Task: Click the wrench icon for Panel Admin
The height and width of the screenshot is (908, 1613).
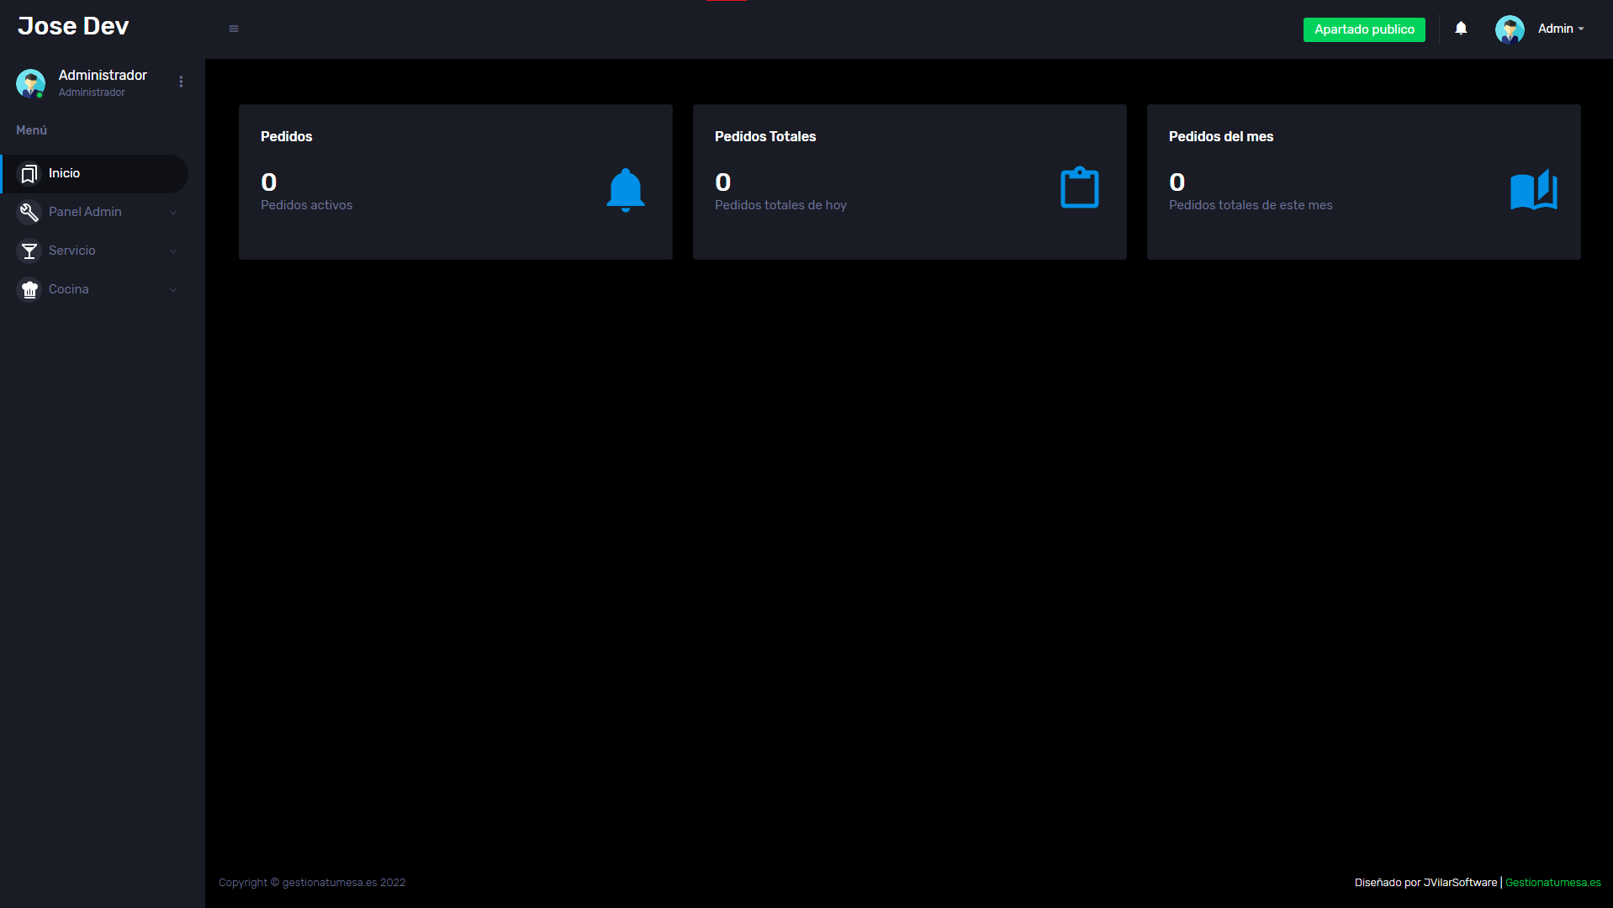Action: click(29, 213)
